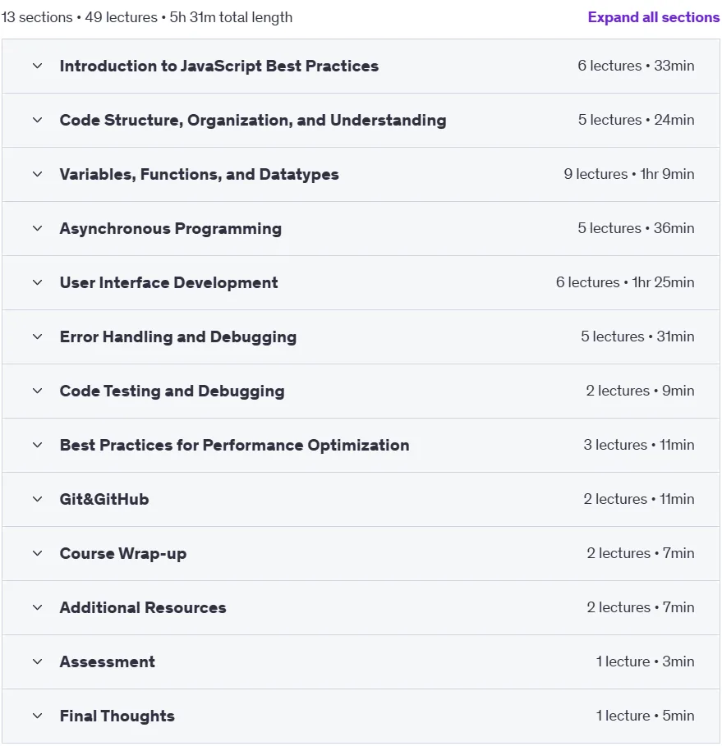The image size is (722, 746).
Task: Expand the Introduction to JavaScript Best Practices chevron
Action: [x=37, y=66]
